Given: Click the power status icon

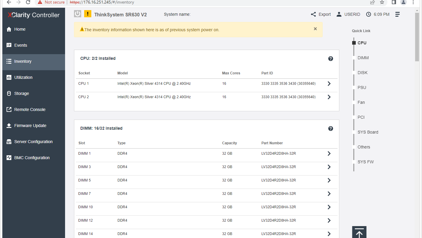Looking at the screenshot, I should tap(78, 14).
